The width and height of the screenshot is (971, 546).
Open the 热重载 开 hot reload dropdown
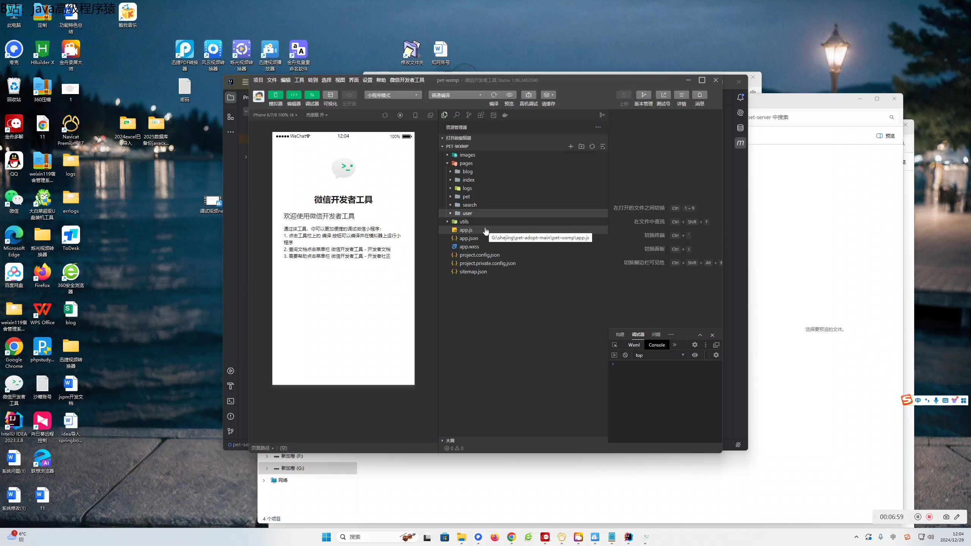click(x=317, y=115)
